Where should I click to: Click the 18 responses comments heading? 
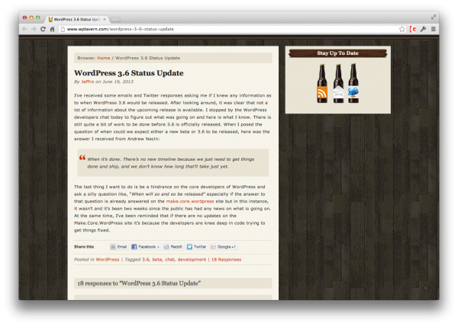pos(139,283)
